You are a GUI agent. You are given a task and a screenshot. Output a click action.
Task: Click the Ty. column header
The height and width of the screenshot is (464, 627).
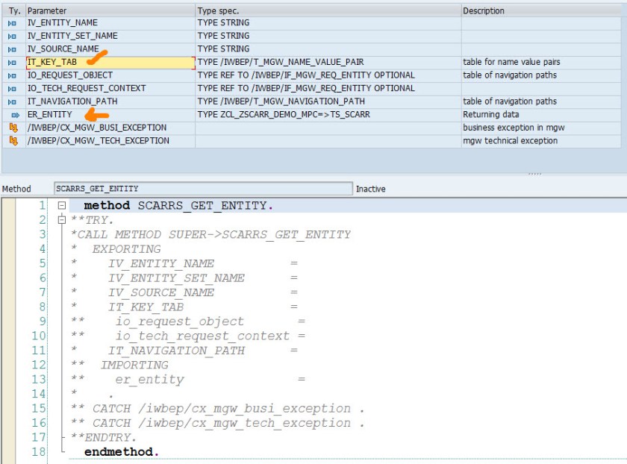tap(14, 10)
